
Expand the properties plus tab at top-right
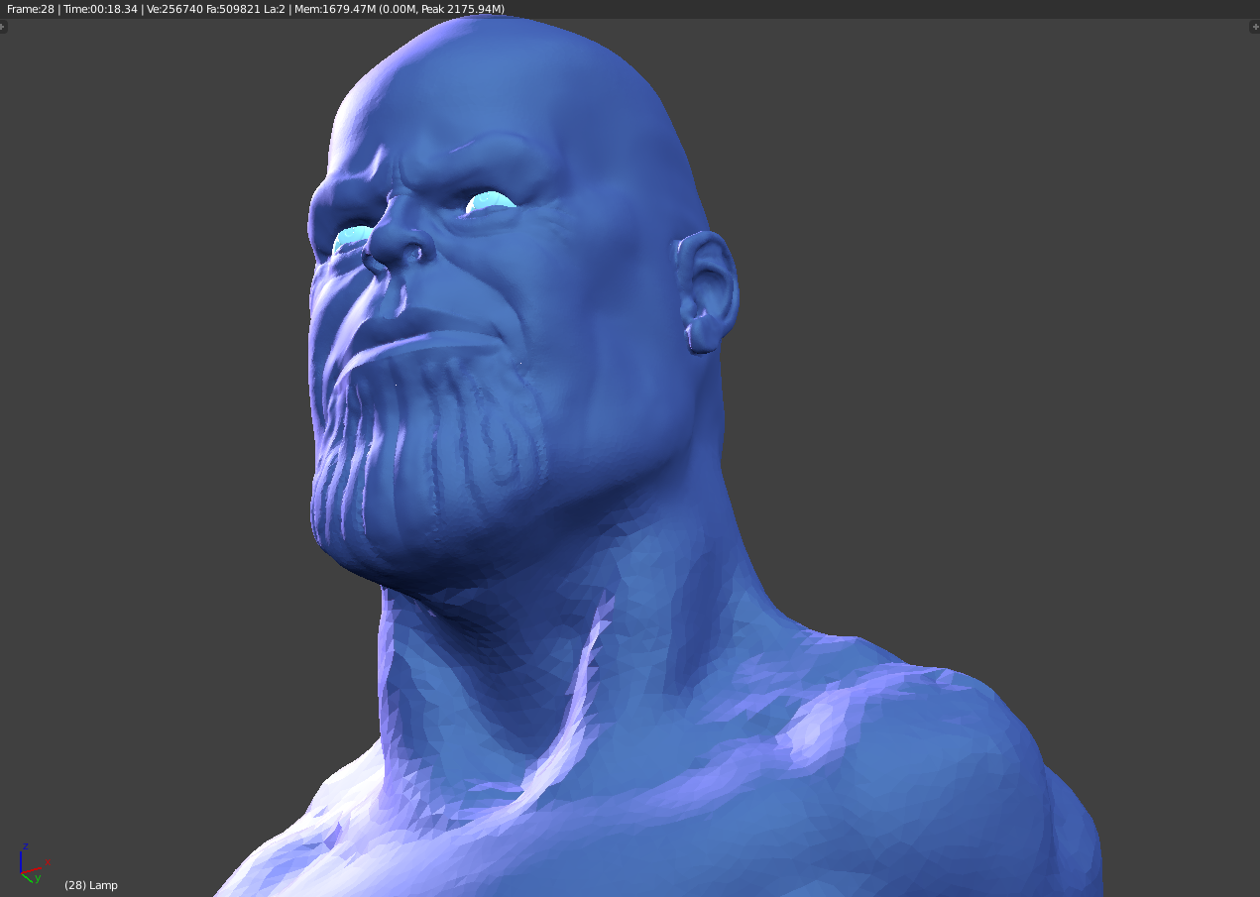pyautogui.click(x=1255, y=27)
